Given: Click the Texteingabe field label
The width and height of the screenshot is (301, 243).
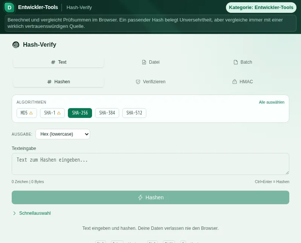Looking at the screenshot, I should pos(24,148).
